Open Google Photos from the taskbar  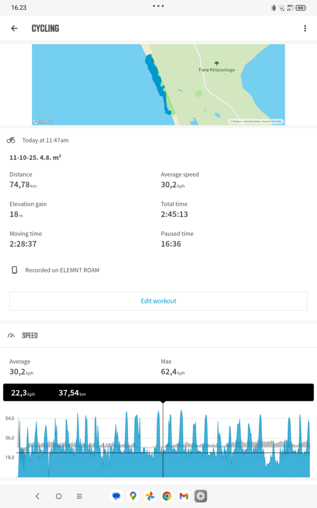[x=150, y=496]
